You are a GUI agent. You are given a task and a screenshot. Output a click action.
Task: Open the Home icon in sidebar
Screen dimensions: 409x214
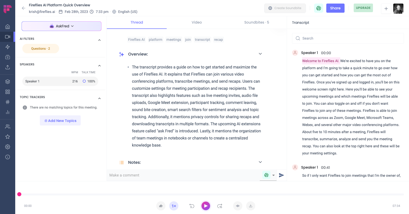pyautogui.click(x=8, y=27)
